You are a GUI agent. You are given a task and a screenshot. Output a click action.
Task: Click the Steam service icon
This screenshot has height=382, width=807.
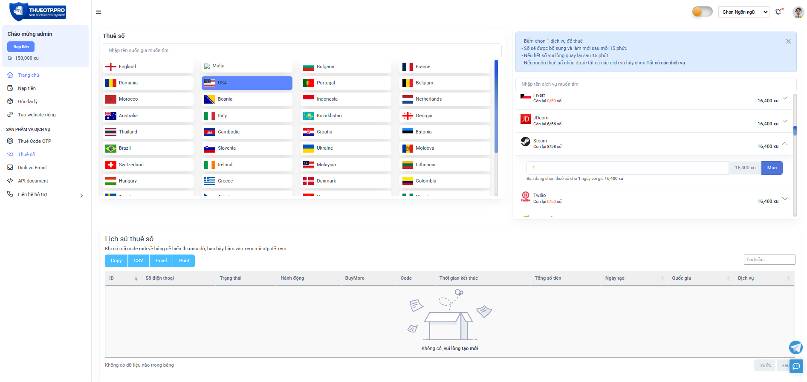526,142
